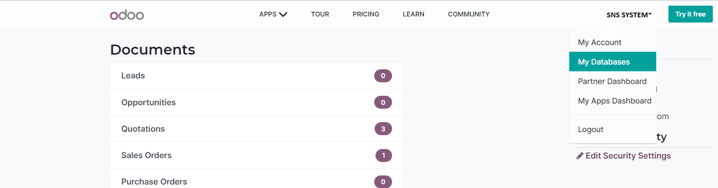The width and height of the screenshot is (718, 188).
Task: Open the Edit Security Settings link
Action: click(628, 156)
